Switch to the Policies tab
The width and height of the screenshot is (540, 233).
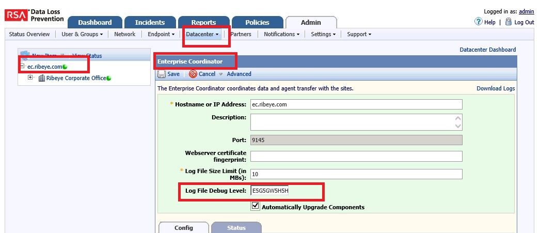click(257, 23)
